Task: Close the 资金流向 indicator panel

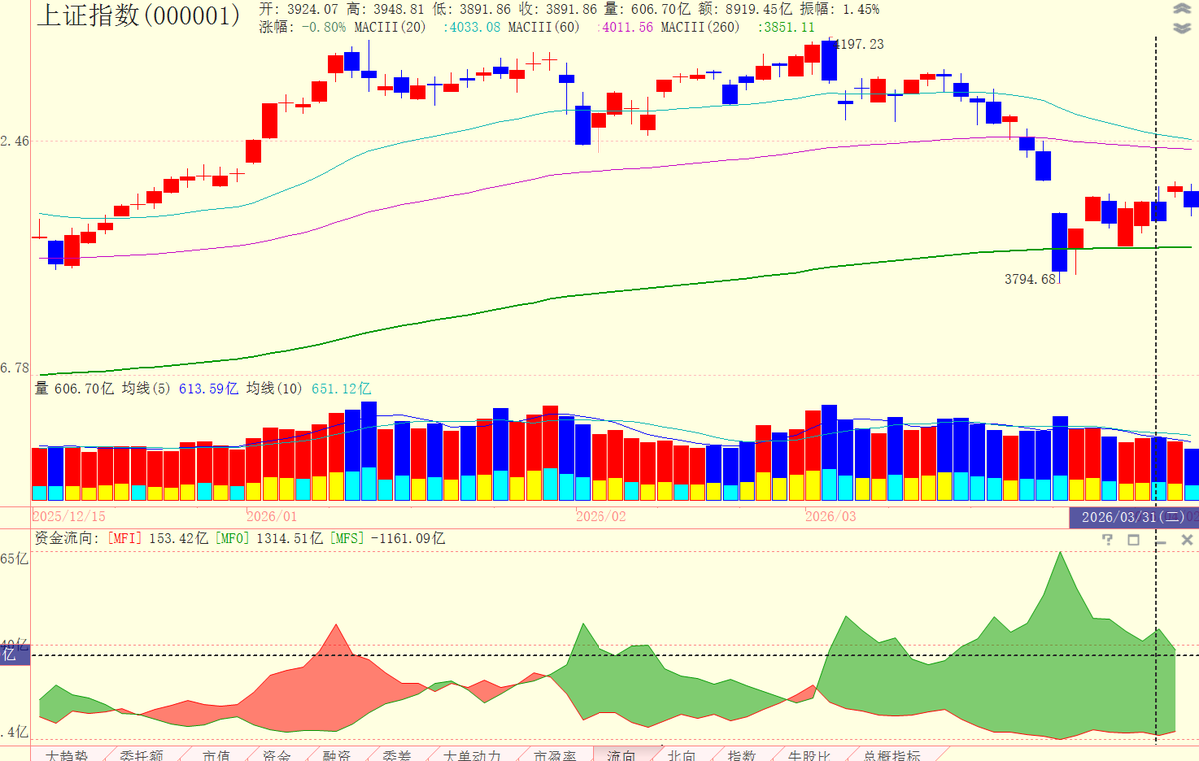Action: pos(1186,539)
